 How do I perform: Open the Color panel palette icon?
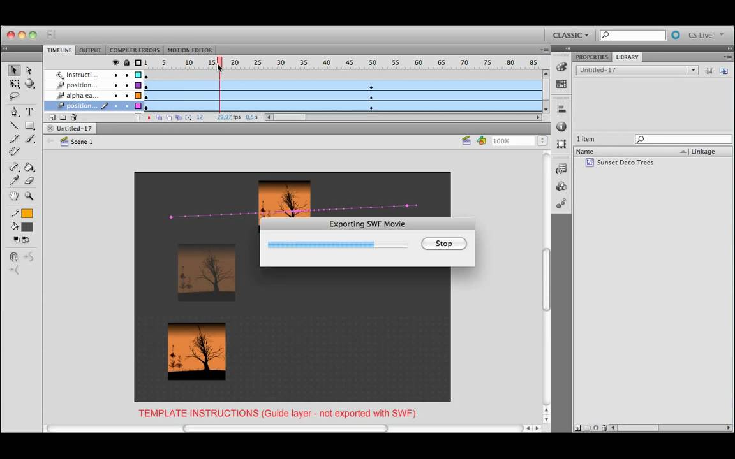[x=561, y=67]
